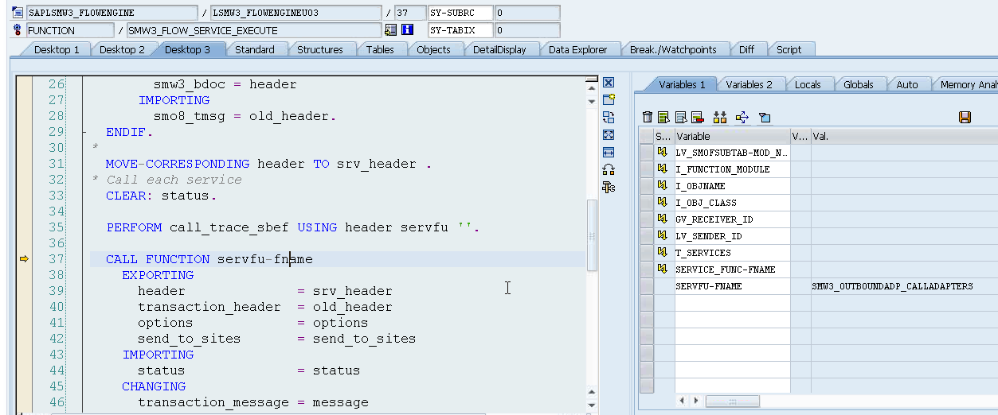The width and height of the screenshot is (998, 415).
Task: Select the row selector for T_SERVICES
Action: tap(647, 252)
